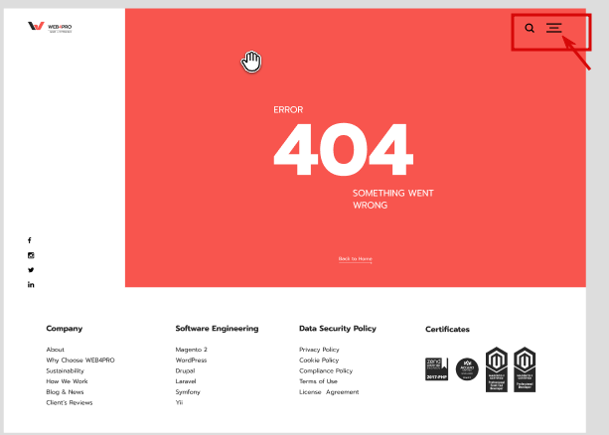Open the Privacy Policy link
The width and height of the screenshot is (609, 435).
(x=319, y=350)
